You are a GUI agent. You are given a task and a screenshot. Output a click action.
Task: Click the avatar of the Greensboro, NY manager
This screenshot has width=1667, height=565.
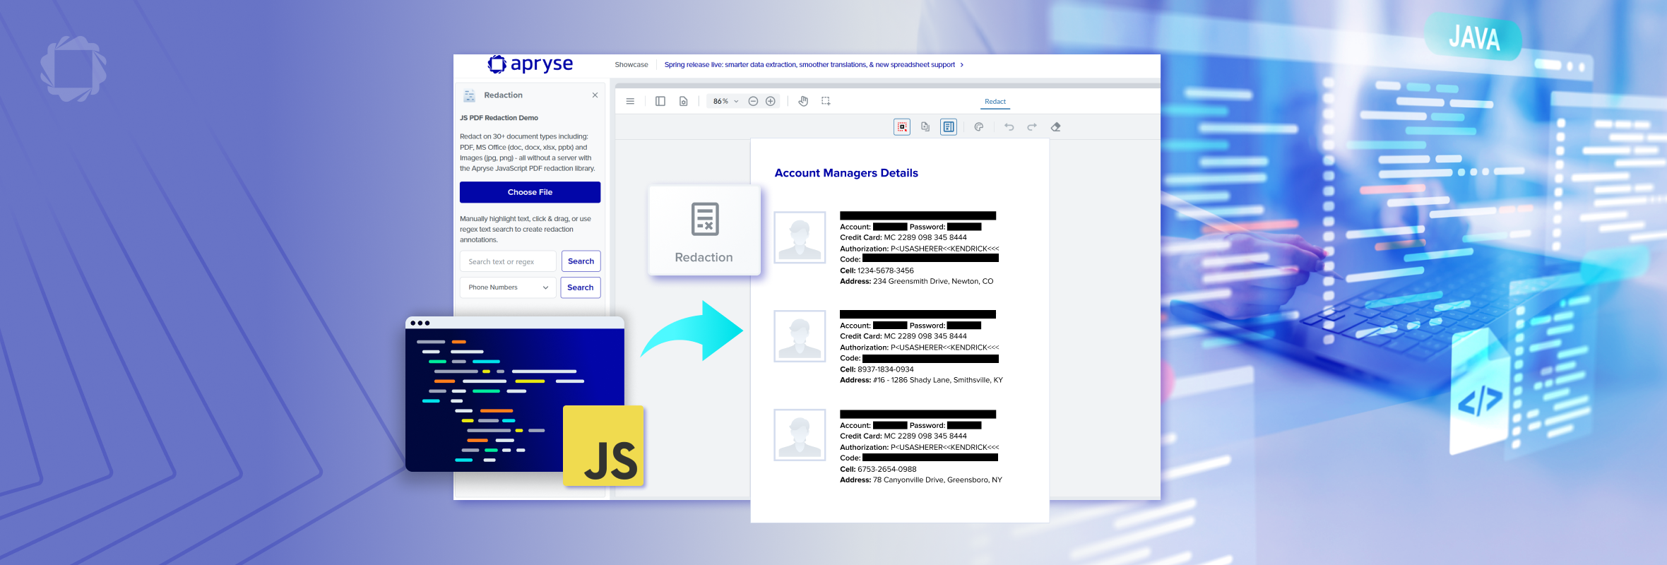pos(800,435)
